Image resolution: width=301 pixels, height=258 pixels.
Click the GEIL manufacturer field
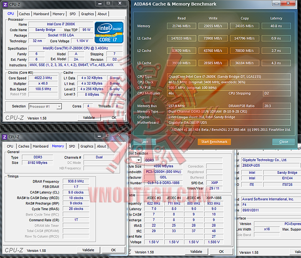click(x=163, y=177)
